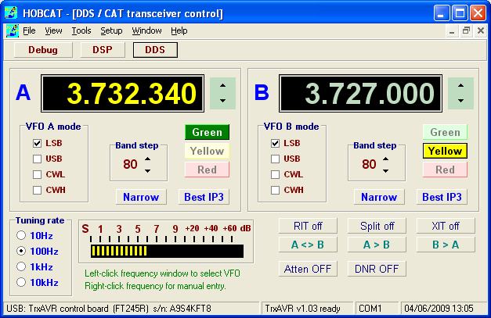Open the Tools menu
Screen dimensions: 491x318
tap(81, 31)
